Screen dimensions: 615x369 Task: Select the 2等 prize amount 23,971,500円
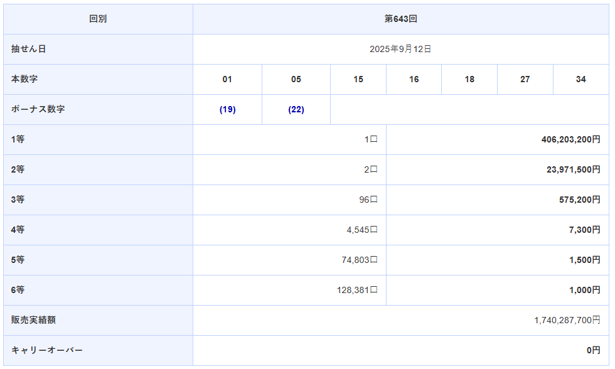tap(574, 169)
